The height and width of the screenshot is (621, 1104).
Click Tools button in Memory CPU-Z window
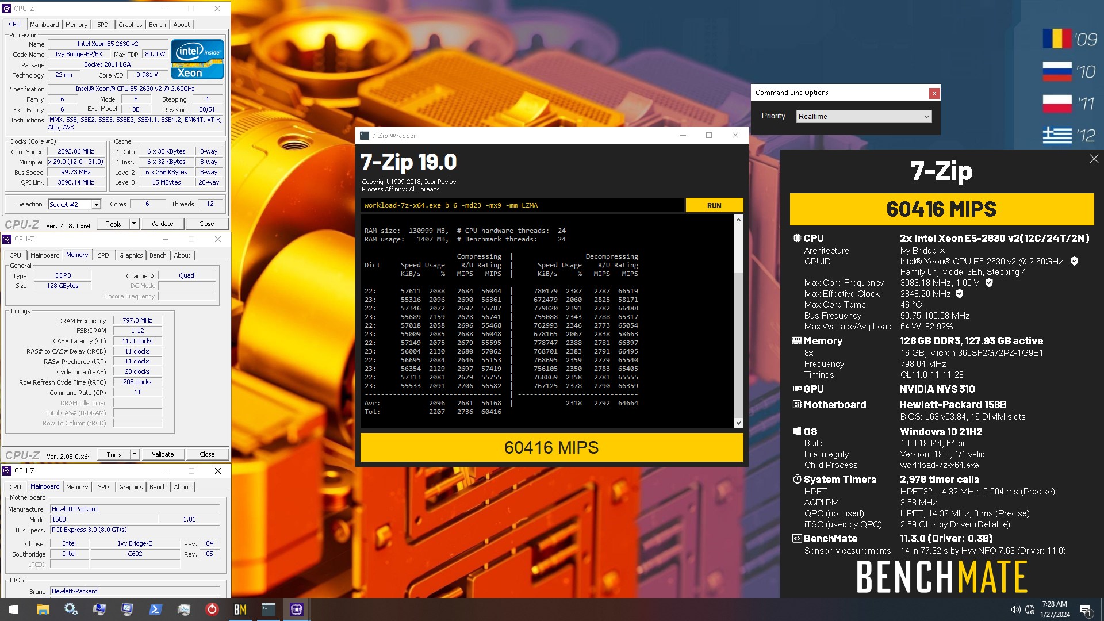(x=114, y=454)
